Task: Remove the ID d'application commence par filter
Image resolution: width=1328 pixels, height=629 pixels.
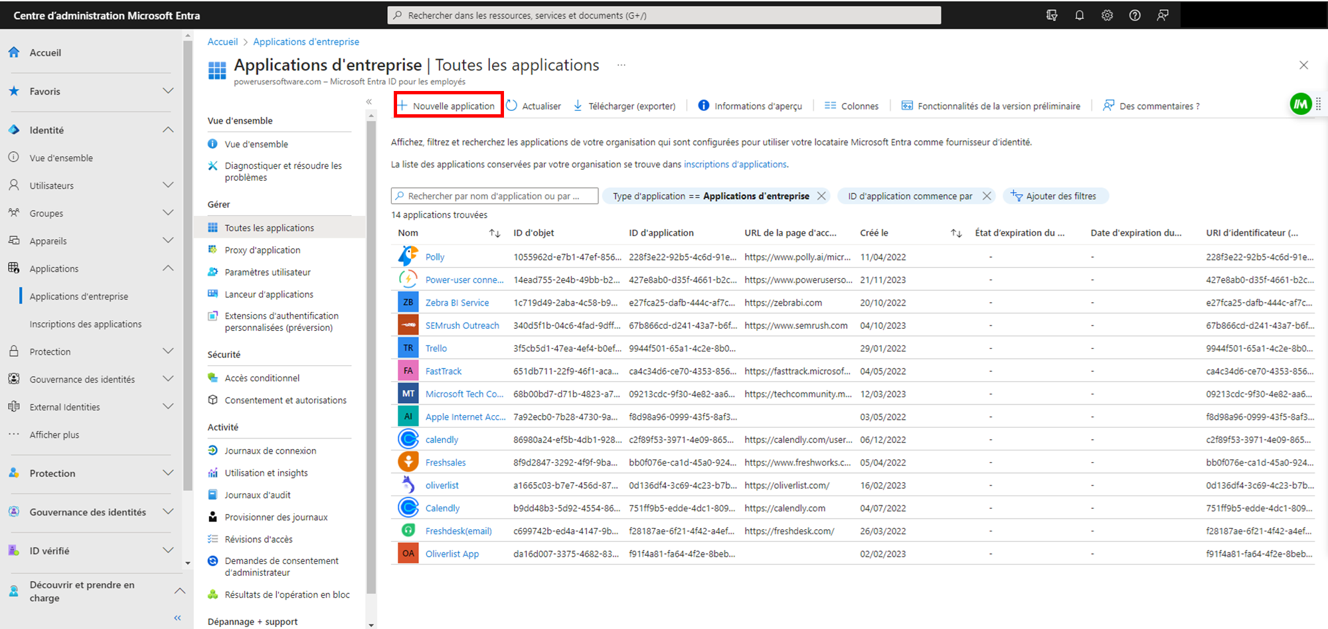Action: pyautogui.click(x=987, y=196)
